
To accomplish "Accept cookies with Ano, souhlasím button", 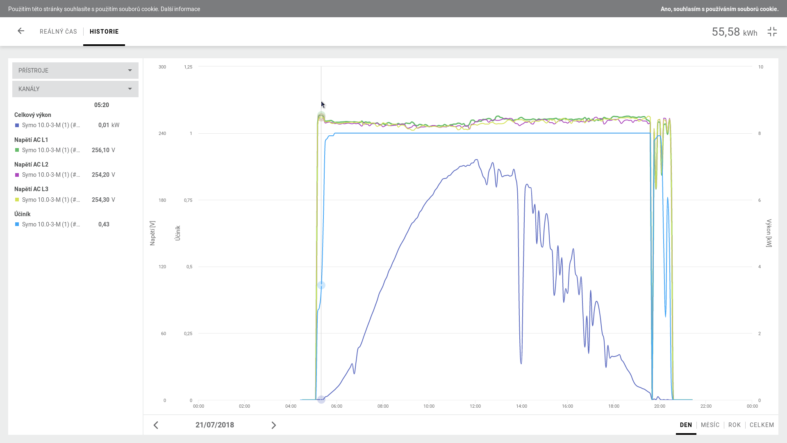I will [x=719, y=9].
